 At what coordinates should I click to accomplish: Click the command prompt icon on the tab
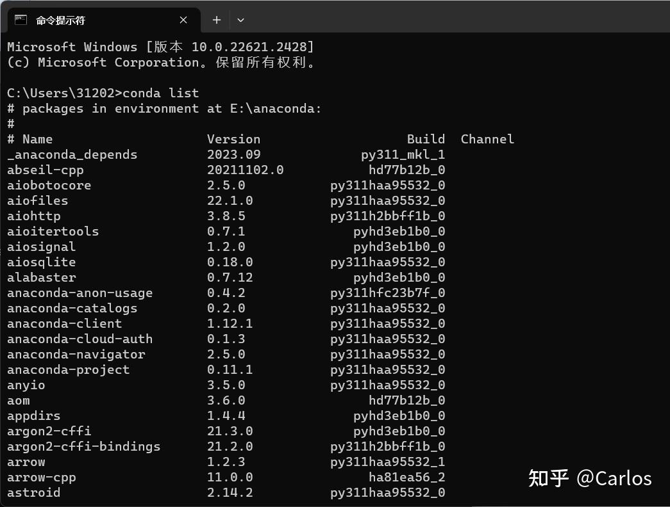point(21,20)
